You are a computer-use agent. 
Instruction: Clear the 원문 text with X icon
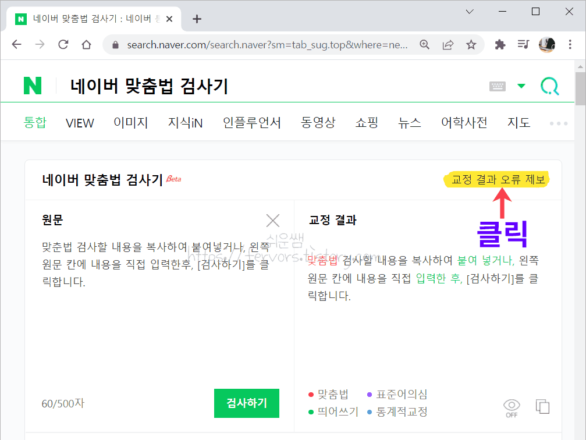click(273, 221)
